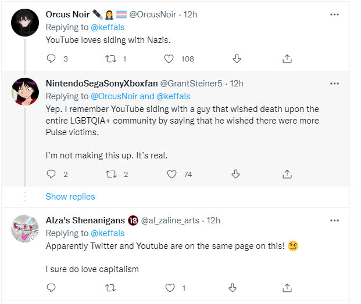Like Orcus Noir's tweet with 108 likes

169,59
